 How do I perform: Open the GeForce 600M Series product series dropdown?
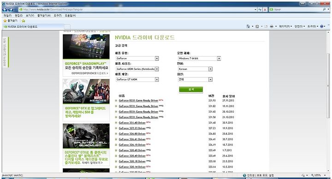[137, 69]
